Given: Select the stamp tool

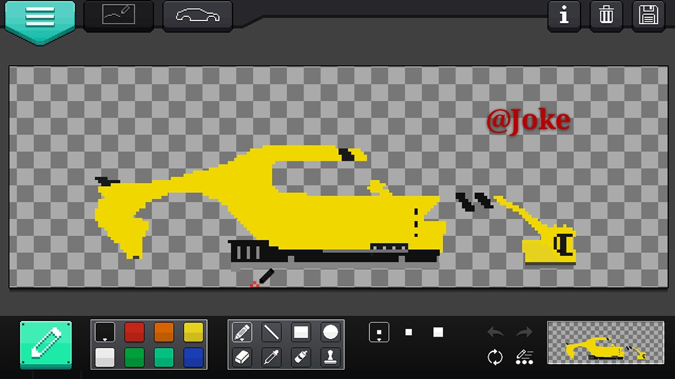Looking at the screenshot, I should click(x=330, y=357).
